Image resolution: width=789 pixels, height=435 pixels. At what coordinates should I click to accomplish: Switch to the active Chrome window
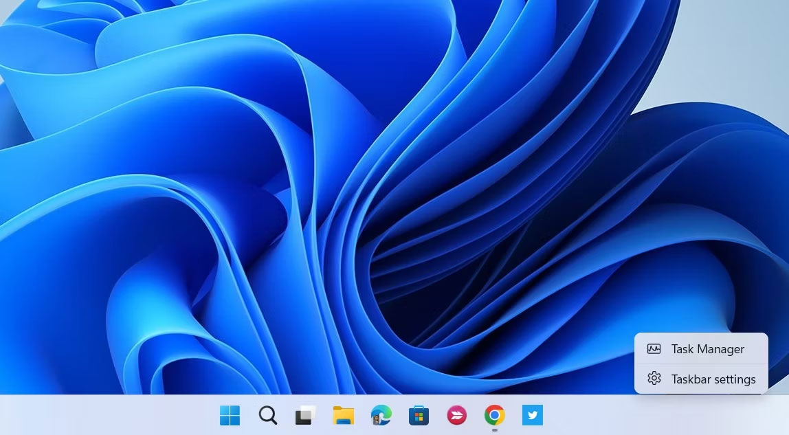point(493,415)
